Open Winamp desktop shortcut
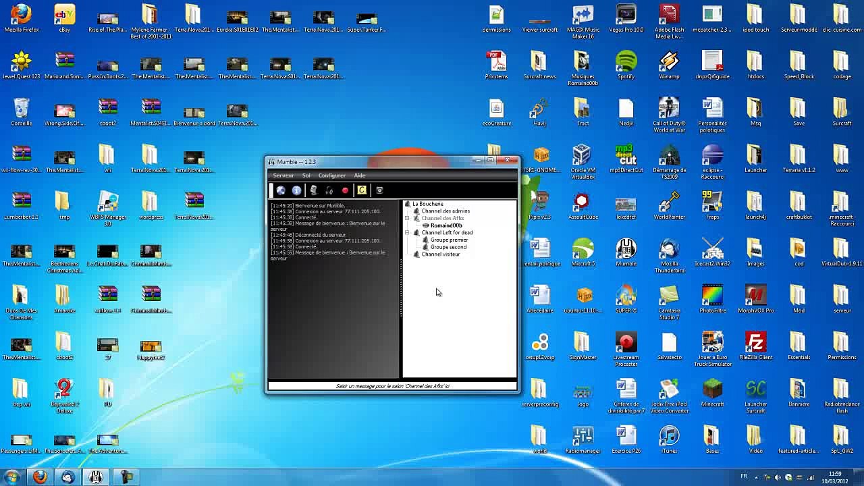 pos(669,65)
